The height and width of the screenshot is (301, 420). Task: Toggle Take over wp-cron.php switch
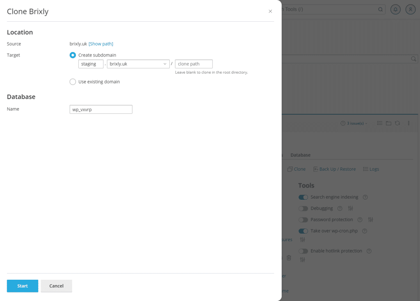(x=303, y=231)
